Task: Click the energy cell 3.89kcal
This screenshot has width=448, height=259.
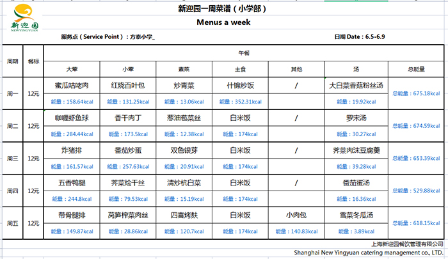Action: pyautogui.click(x=356, y=232)
